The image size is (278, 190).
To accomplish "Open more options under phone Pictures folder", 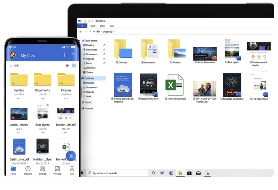I will pos(66,98).
